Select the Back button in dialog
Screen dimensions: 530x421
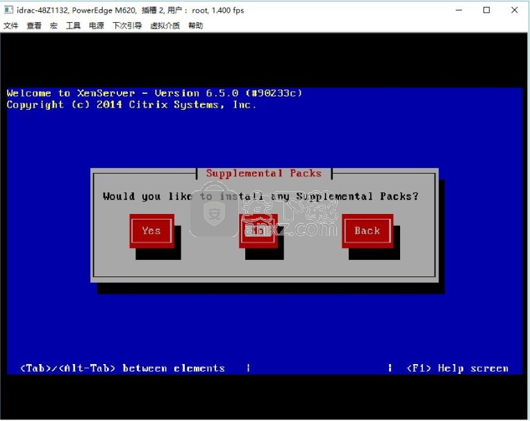pyautogui.click(x=367, y=231)
